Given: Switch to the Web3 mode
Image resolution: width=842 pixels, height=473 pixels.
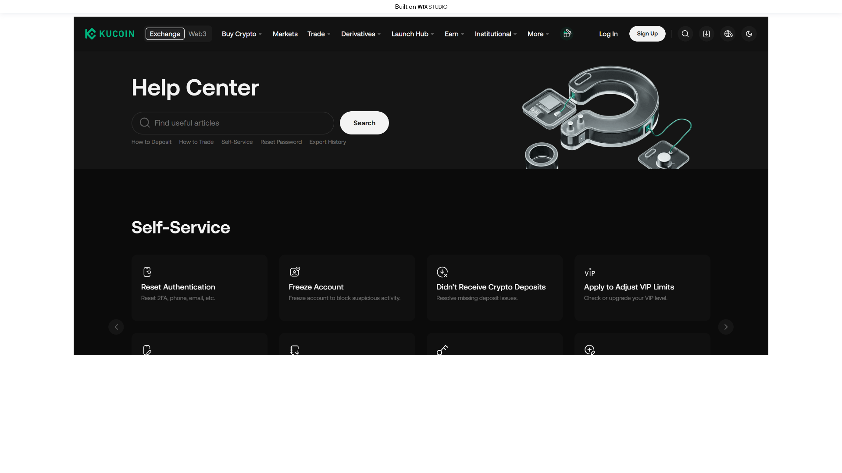Looking at the screenshot, I should [x=197, y=34].
